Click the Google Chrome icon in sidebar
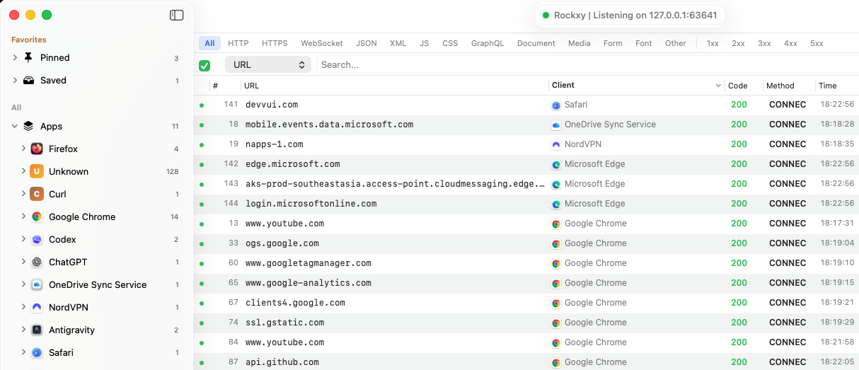Image resolution: width=859 pixels, height=370 pixels. (x=37, y=216)
